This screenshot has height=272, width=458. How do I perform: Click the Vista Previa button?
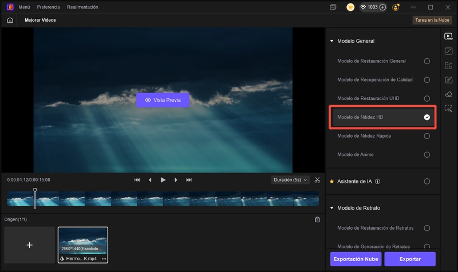pos(163,99)
